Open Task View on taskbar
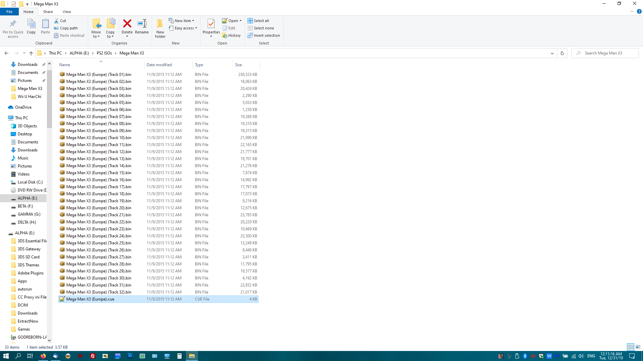643x361 pixels. (x=30, y=356)
